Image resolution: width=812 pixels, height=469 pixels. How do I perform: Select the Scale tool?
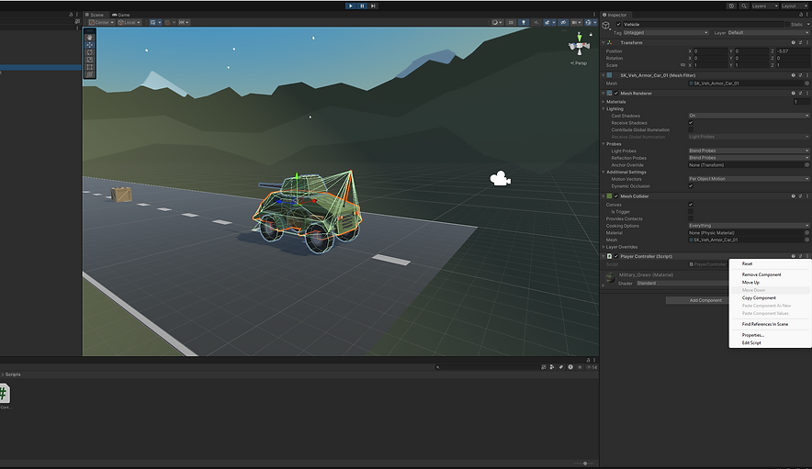90,60
